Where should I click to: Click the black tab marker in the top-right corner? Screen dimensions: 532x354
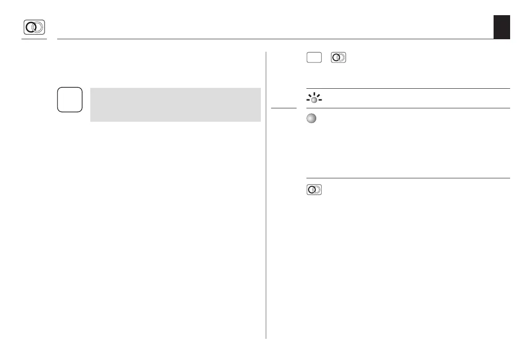pos(502,27)
